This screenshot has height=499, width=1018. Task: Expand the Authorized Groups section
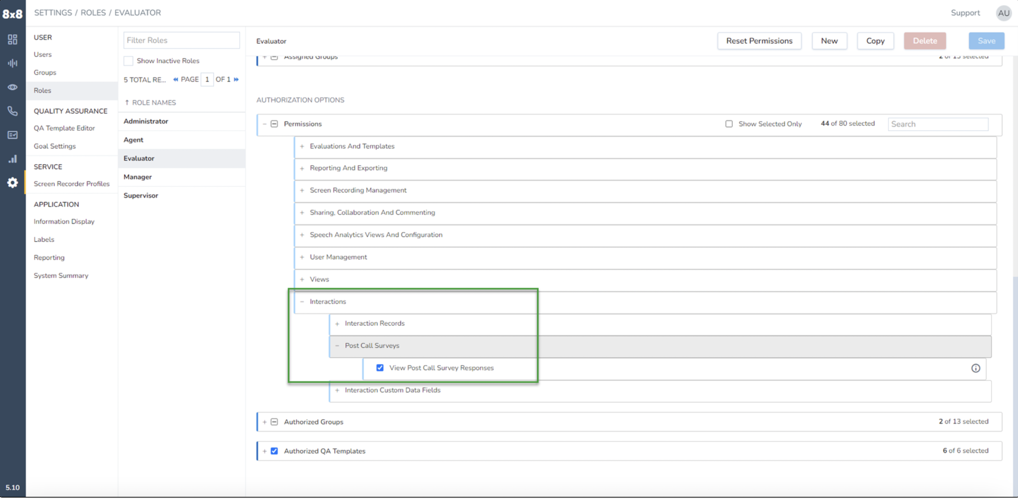pos(264,422)
